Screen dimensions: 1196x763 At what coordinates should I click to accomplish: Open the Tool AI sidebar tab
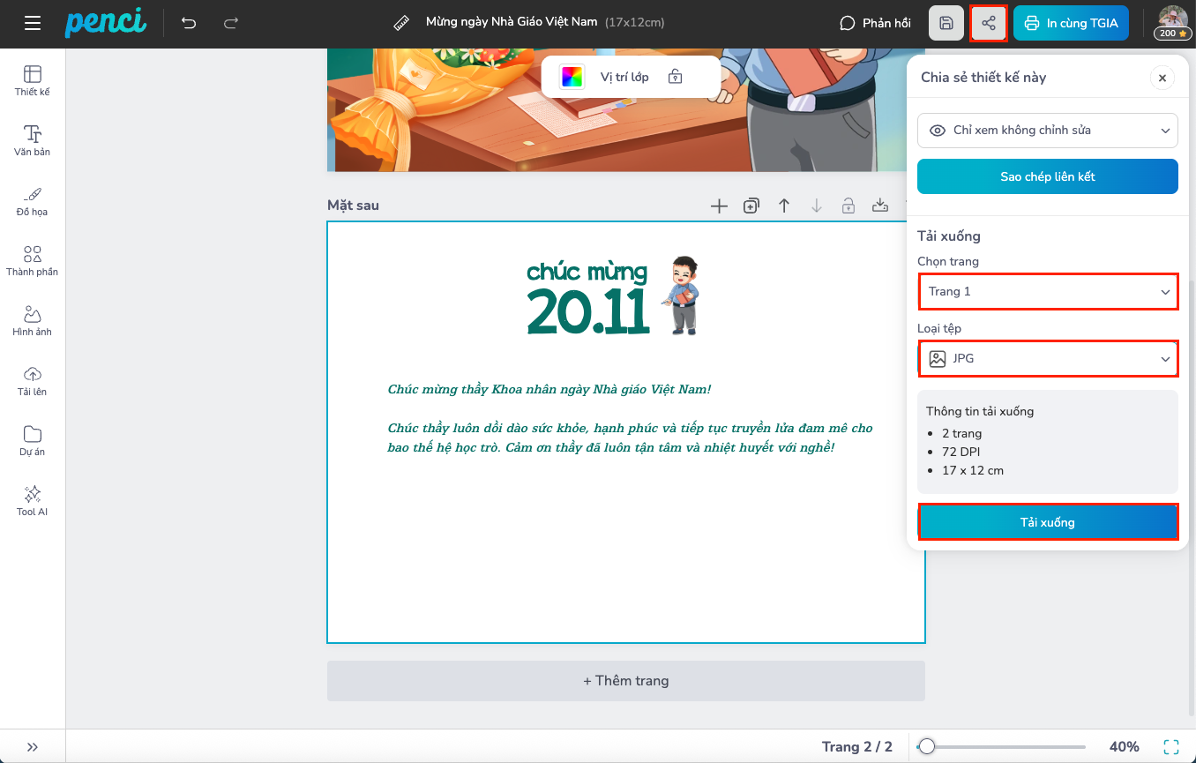[x=33, y=500]
